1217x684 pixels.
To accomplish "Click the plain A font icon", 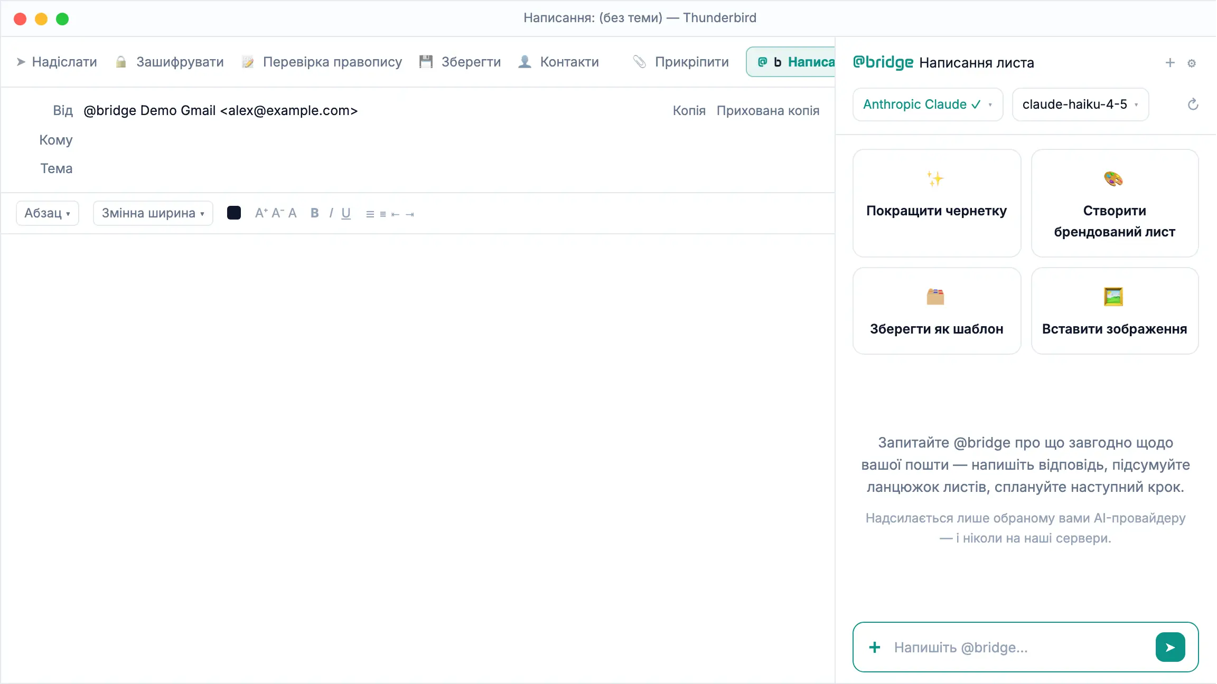I will 292,213.
